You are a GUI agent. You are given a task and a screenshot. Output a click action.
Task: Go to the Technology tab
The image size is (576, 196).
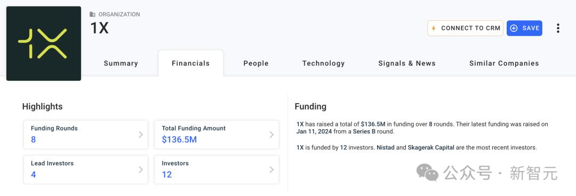324,63
